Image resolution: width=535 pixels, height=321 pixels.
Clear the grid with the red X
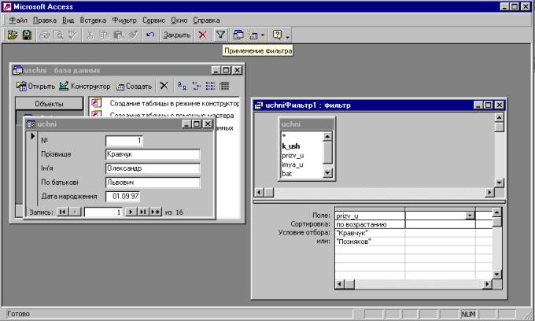(x=203, y=35)
